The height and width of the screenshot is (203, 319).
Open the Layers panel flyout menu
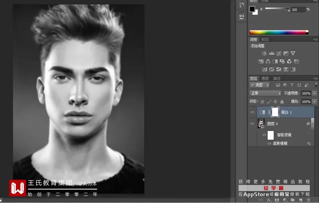coord(315,78)
